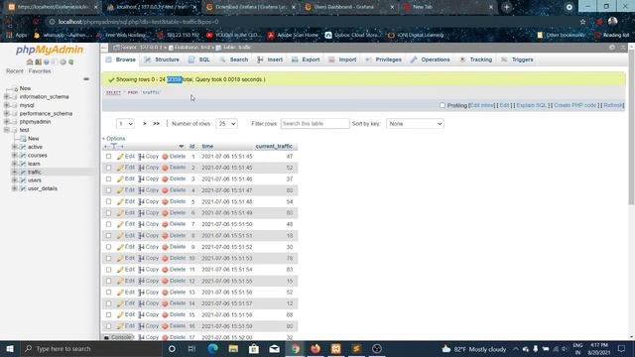
Task: Click the New table icon under test
Action: click(x=23, y=139)
